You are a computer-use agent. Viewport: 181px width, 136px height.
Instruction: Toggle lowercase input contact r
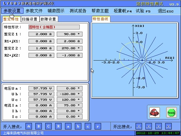98,127
